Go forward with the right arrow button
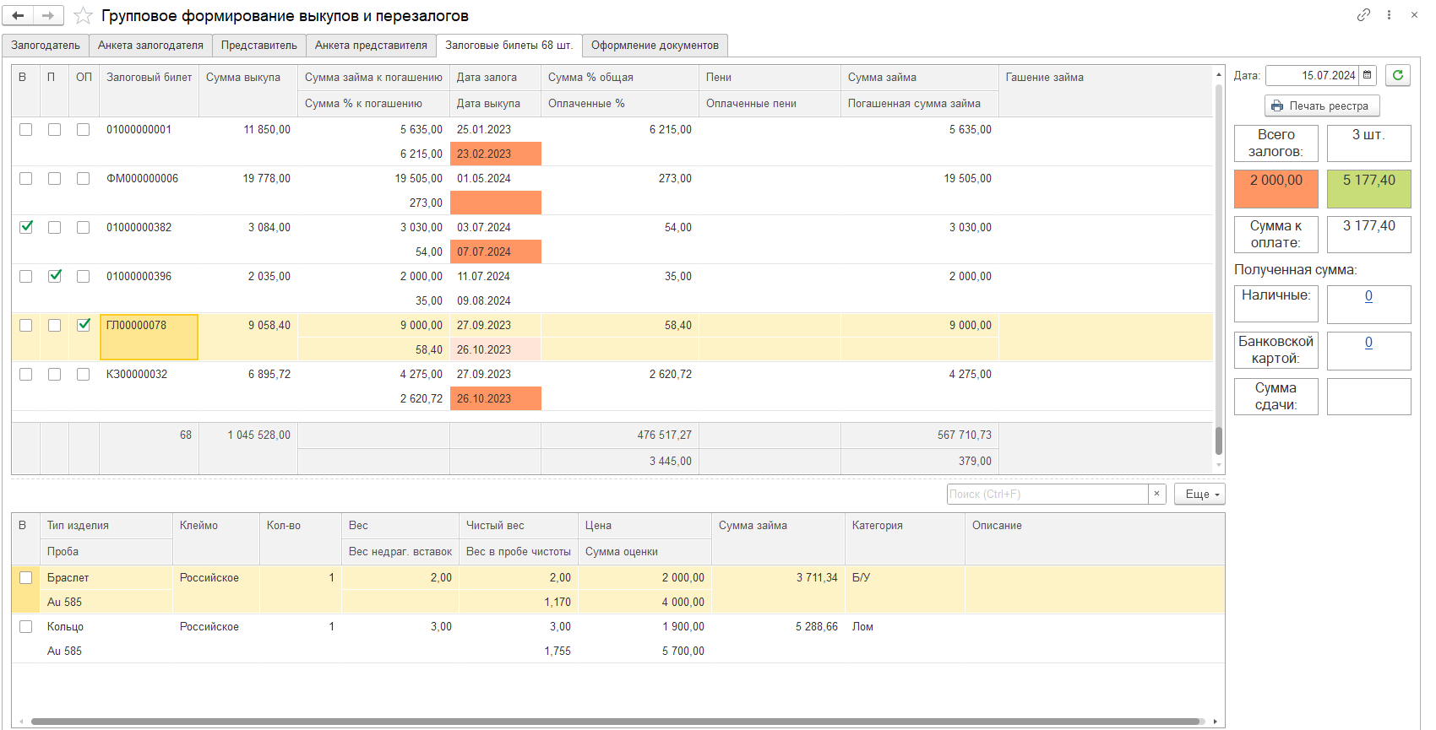 tap(47, 15)
